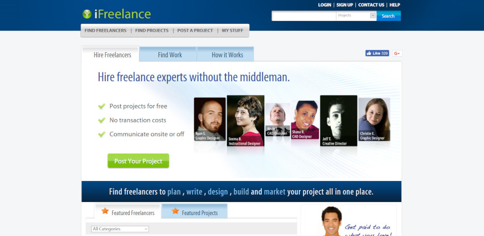The height and width of the screenshot is (236, 484).
Task: Open the SIGN UP link
Action: [344, 5]
